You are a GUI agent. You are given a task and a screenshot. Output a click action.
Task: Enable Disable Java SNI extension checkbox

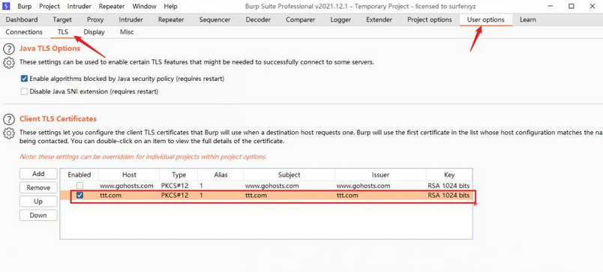click(24, 91)
